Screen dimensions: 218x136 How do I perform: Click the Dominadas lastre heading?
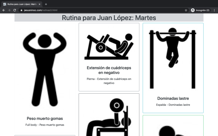[x=173, y=98]
